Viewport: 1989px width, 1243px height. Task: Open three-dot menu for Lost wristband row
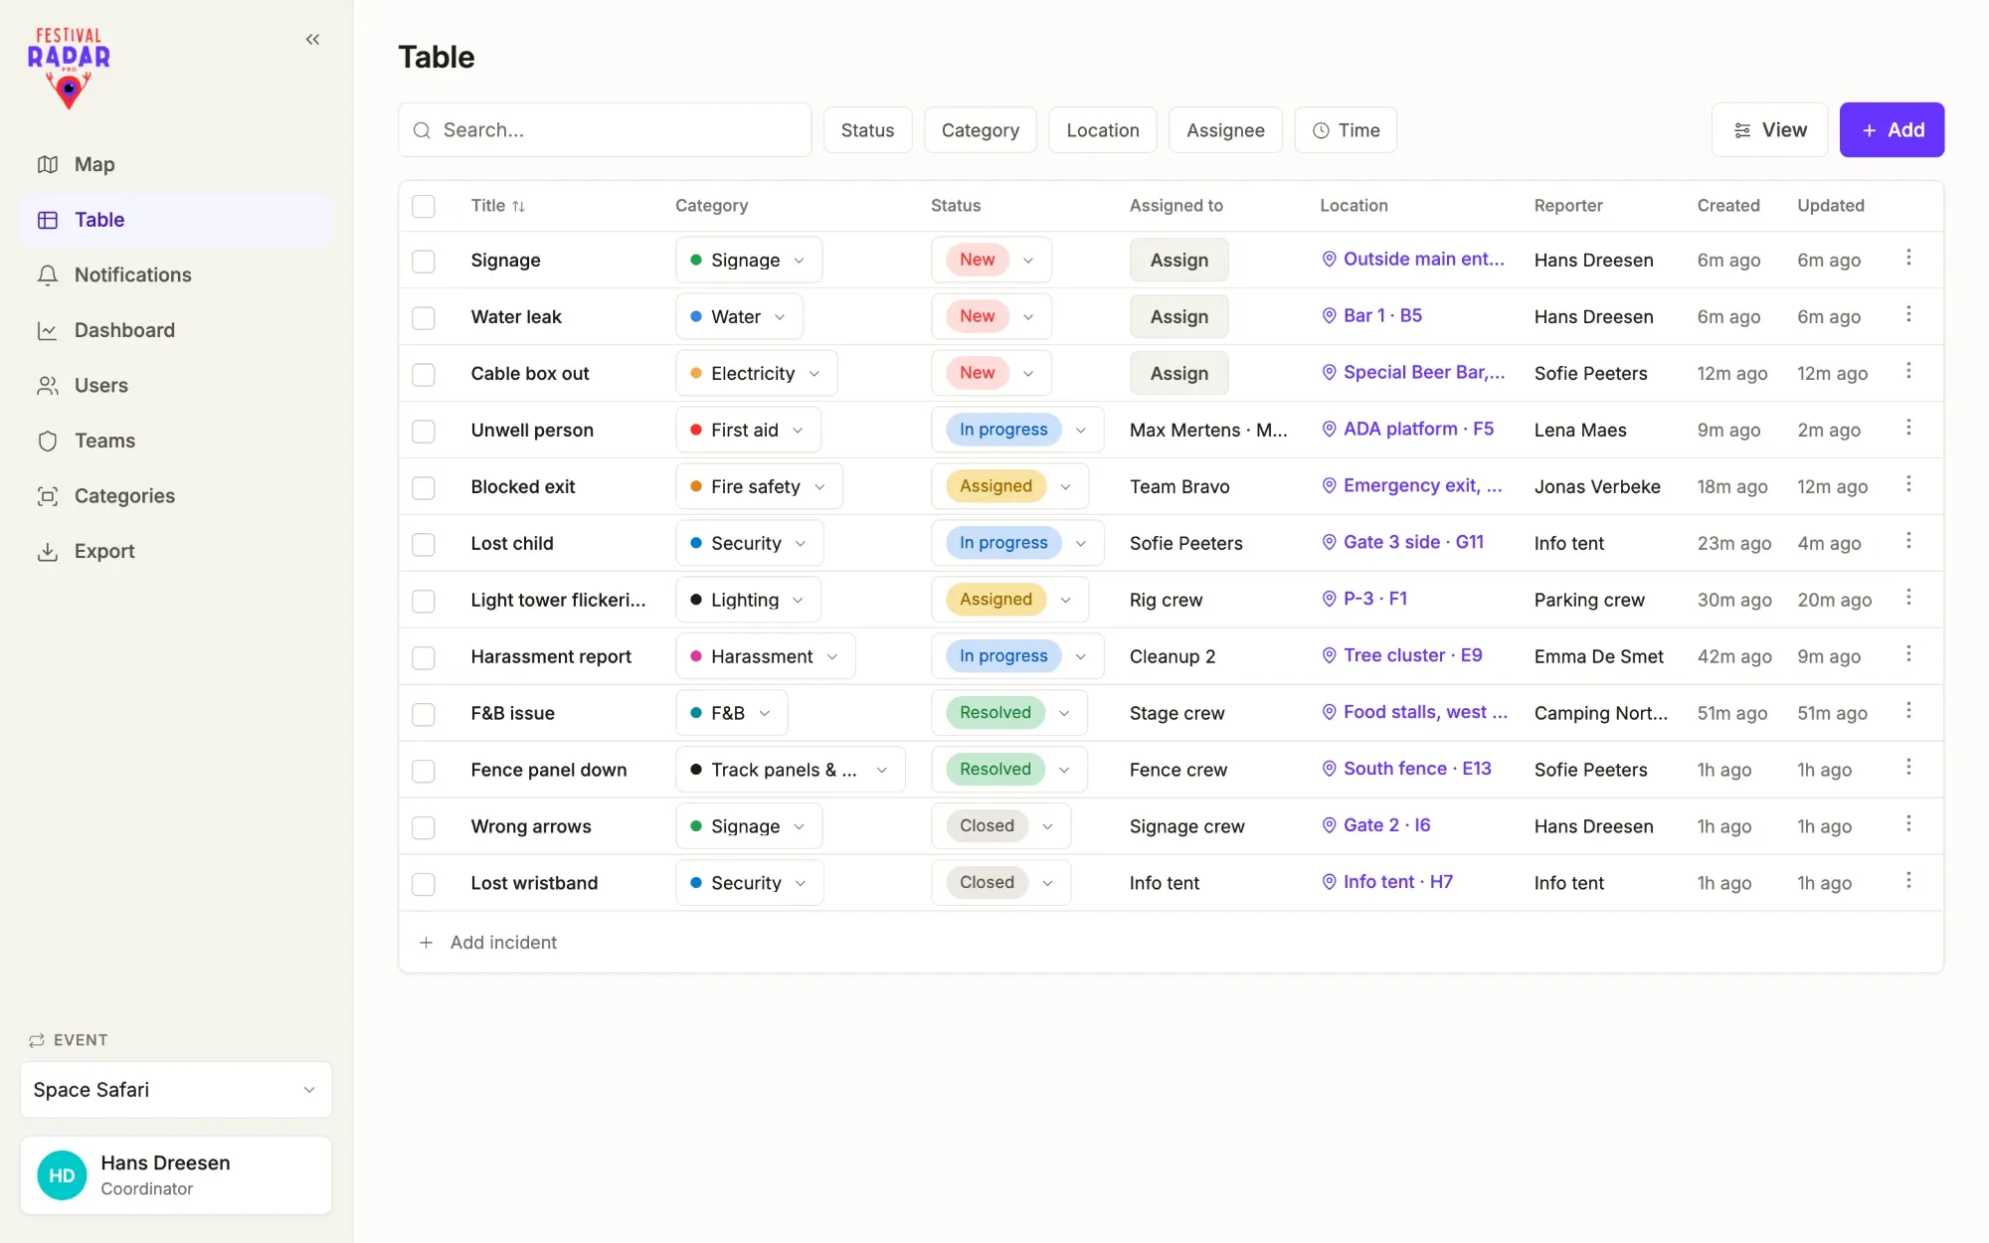(x=1908, y=882)
